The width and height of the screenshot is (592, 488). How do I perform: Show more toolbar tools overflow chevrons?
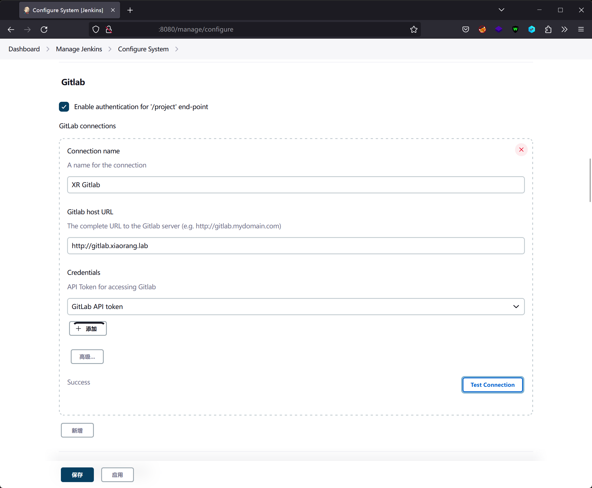click(x=564, y=29)
